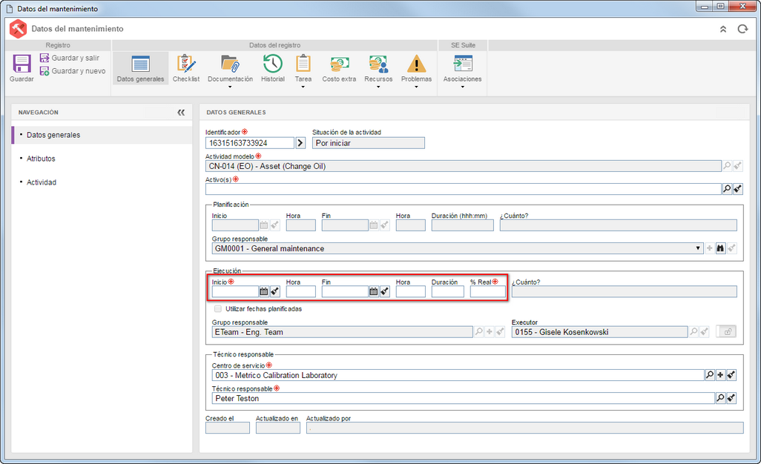Image resolution: width=761 pixels, height=464 pixels.
Task: Open the Asociaciones menu
Action: pyautogui.click(x=462, y=70)
